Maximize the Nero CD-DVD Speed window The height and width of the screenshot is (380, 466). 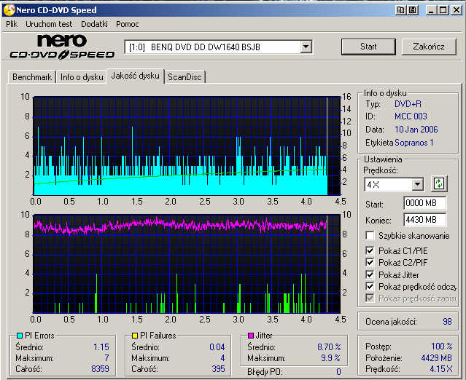pyautogui.click(x=443, y=10)
